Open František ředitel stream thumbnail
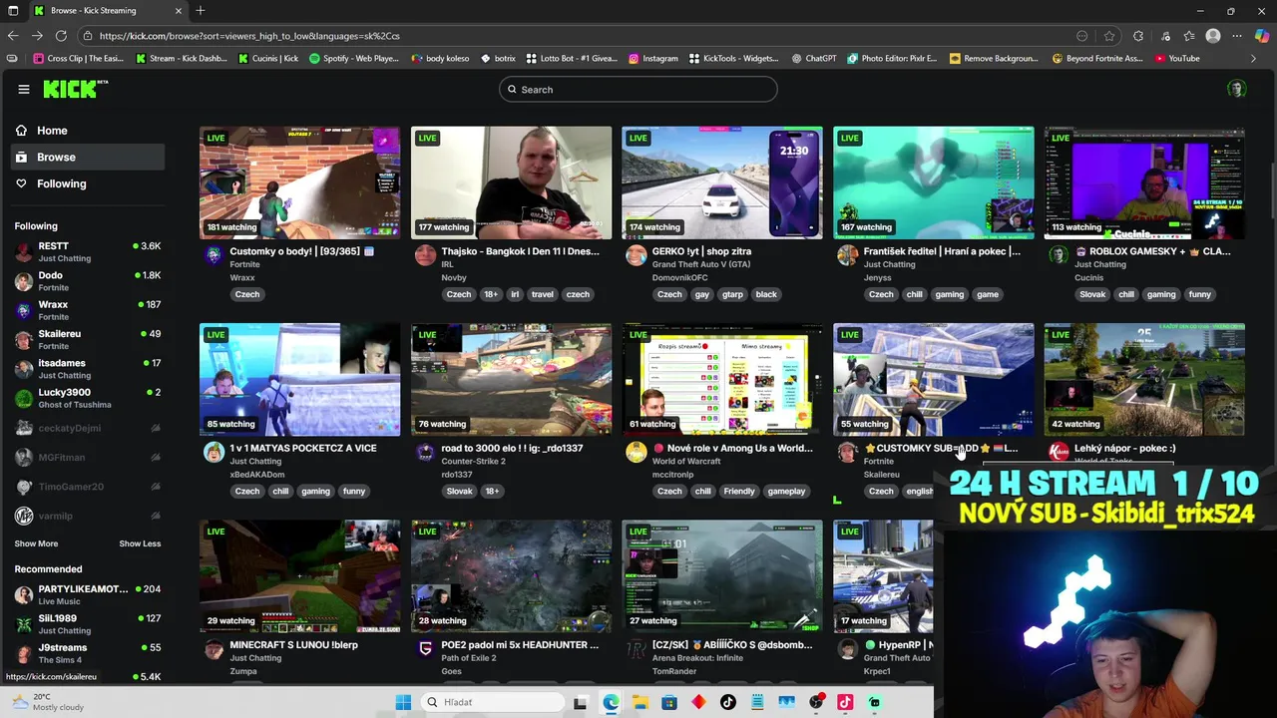Screen dimensions: 1277x718 tap(934, 182)
